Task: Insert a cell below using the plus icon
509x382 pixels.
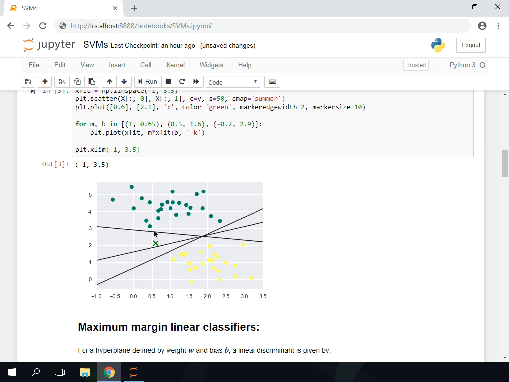Action: 44,81
